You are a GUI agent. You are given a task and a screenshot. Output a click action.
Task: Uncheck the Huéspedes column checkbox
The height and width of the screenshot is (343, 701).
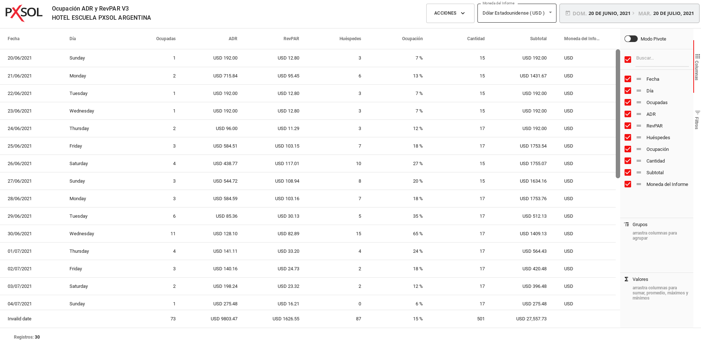tap(628, 137)
